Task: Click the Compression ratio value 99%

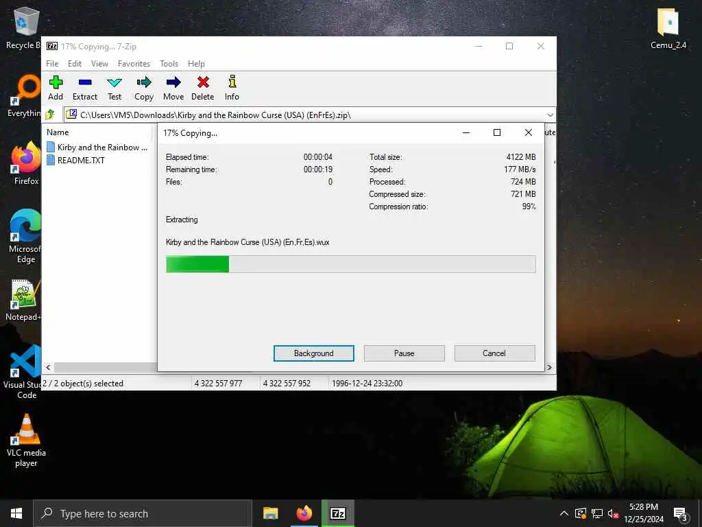Action: pyautogui.click(x=529, y=207)
